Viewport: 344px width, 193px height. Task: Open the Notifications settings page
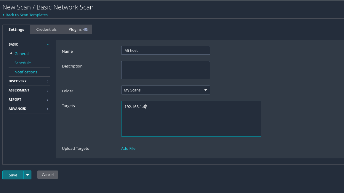[x=26, y=72]
